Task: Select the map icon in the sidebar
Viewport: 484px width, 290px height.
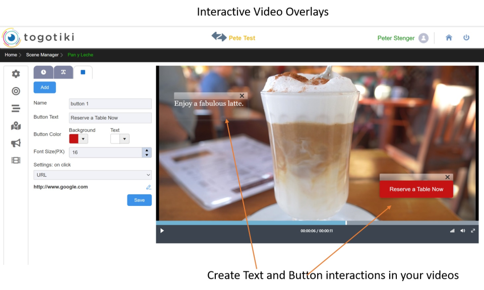Action: [x=15, y=126]
